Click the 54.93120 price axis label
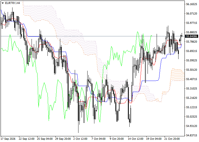199x142 pixels. 192,126
